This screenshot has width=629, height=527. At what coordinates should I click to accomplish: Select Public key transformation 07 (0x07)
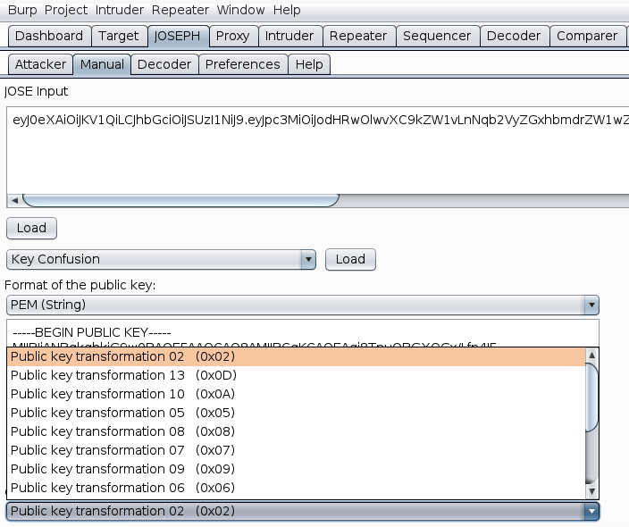click(x=297, y=450)
